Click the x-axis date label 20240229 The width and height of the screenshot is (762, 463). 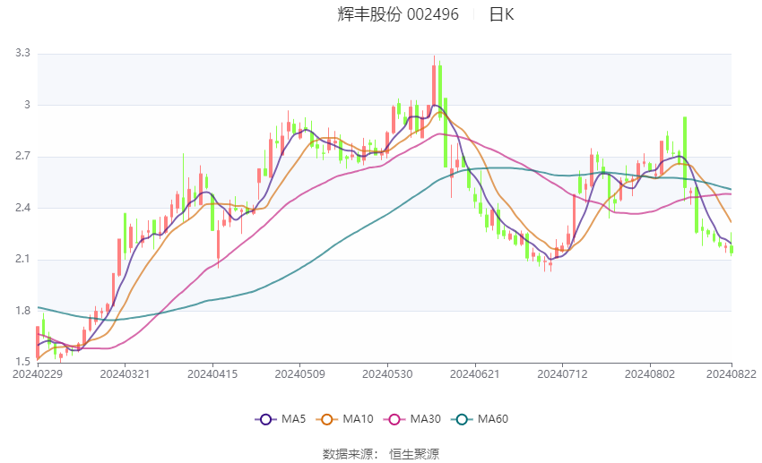pyautogui.click(x=38, y=374)
